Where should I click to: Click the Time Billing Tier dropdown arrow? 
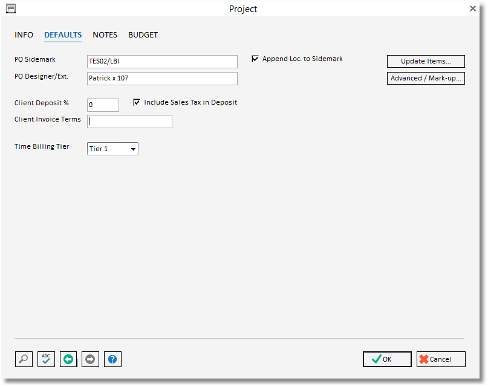pos(133,149)
